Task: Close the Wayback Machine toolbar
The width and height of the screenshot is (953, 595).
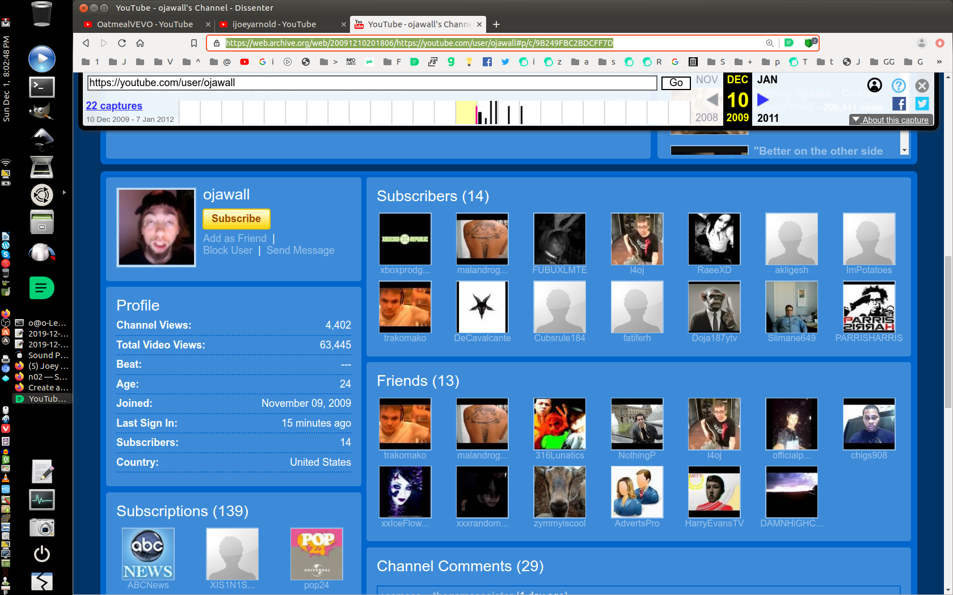Action: [x=922, y=86]
